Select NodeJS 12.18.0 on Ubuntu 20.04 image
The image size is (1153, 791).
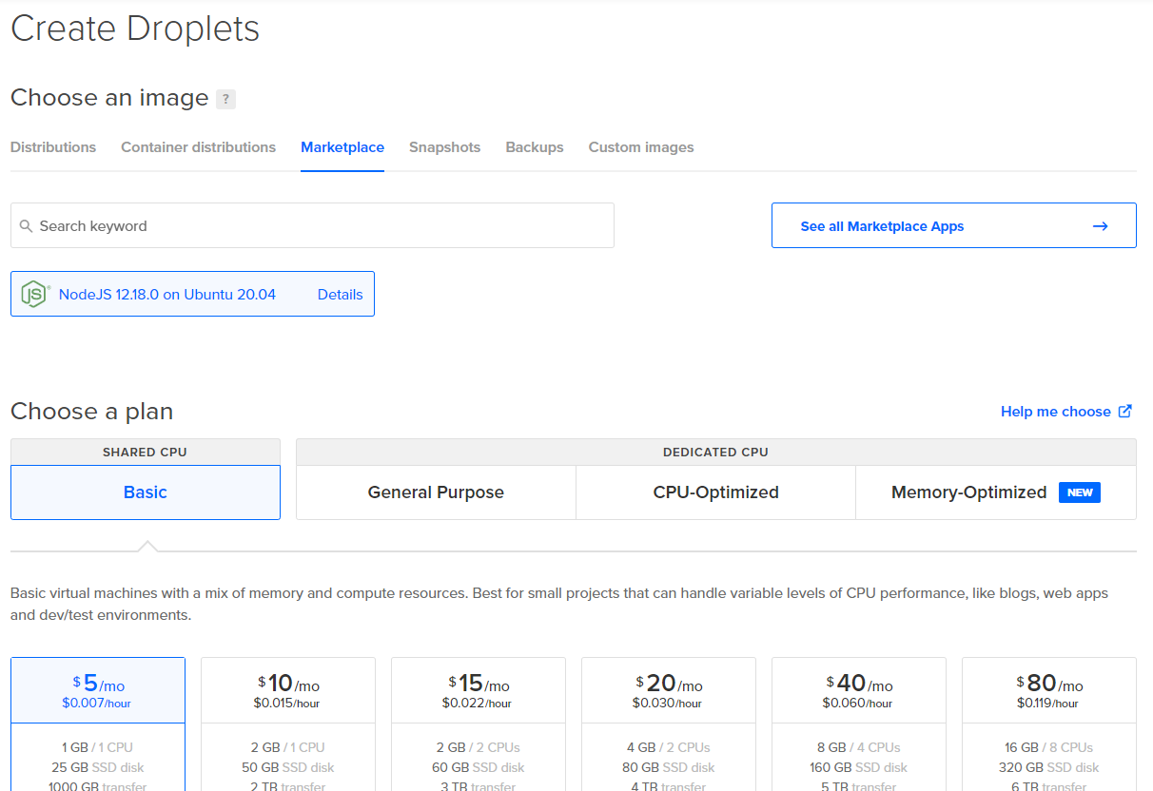(x=167, y=295)
